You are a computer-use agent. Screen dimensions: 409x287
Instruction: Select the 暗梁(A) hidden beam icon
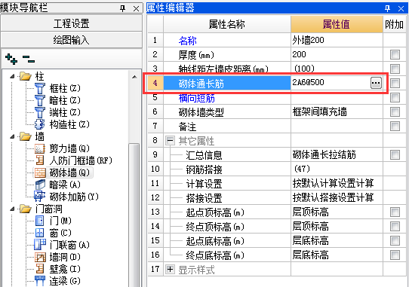40,185
